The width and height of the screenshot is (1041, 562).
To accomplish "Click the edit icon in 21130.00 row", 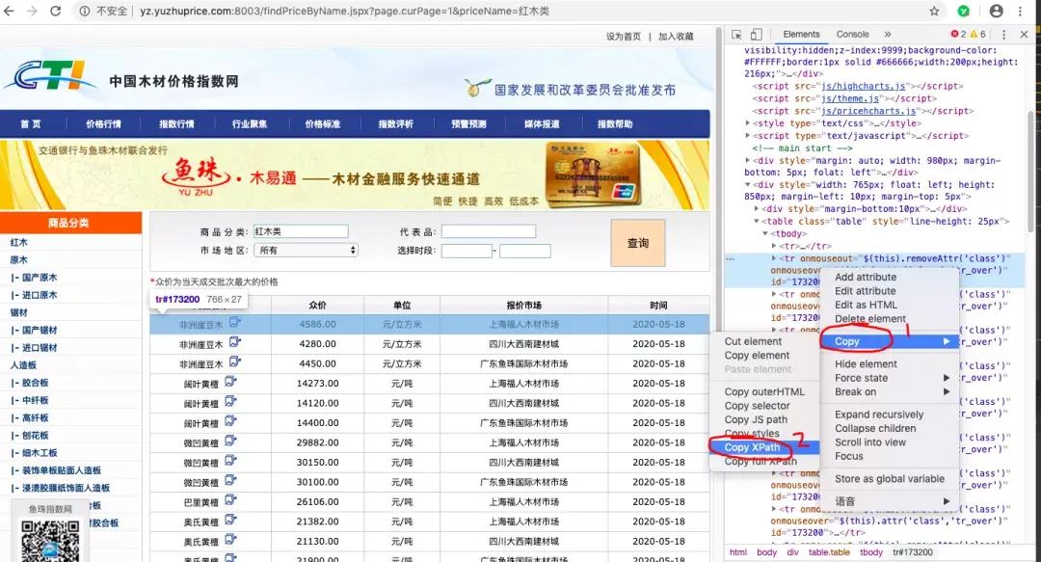I will (230, 540).
